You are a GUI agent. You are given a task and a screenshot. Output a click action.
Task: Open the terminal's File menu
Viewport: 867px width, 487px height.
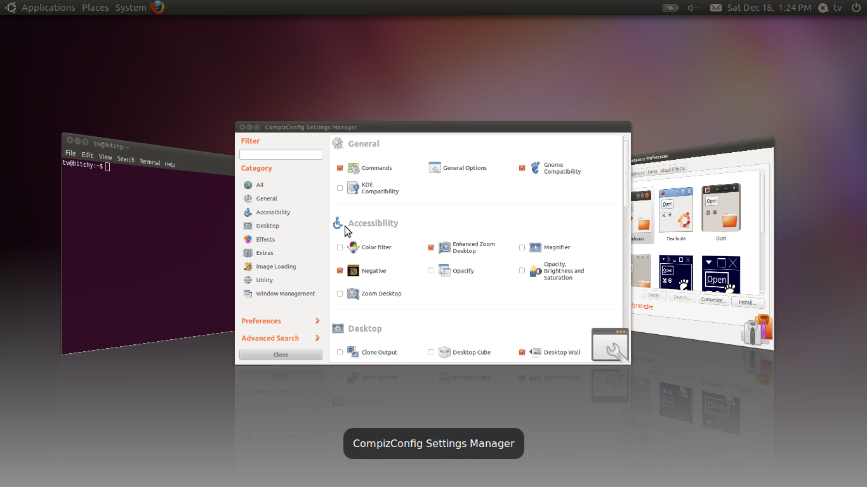click(70, 153)
